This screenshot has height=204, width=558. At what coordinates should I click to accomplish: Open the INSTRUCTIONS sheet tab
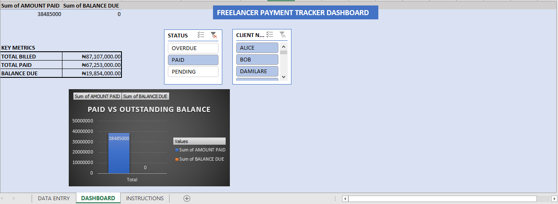[145, 198]
